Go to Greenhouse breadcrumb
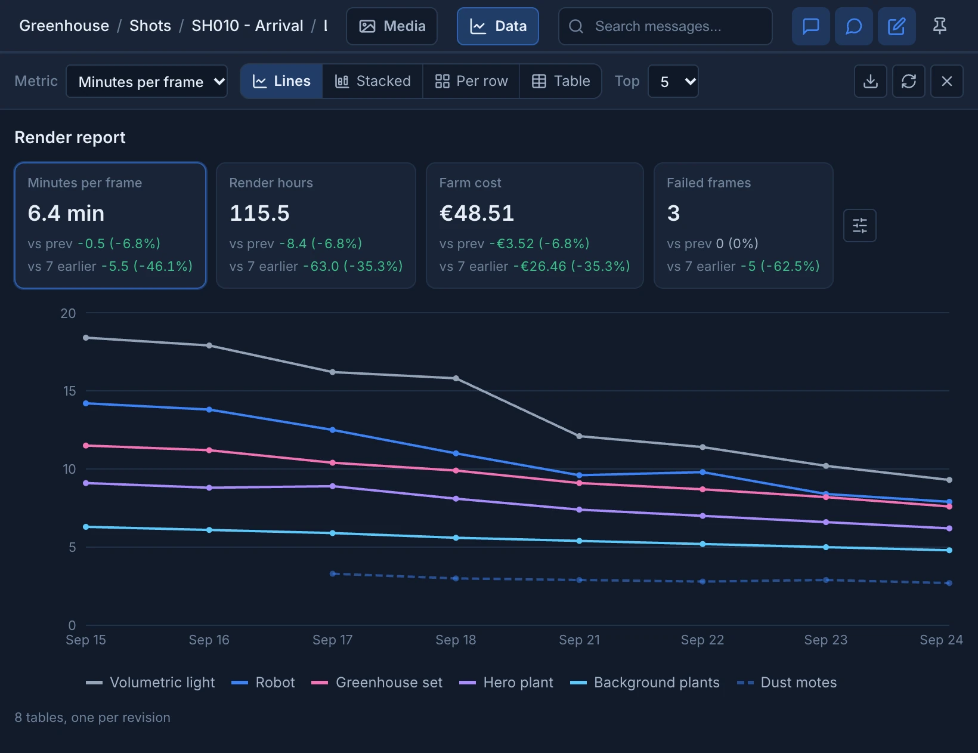This screenshot has height=753, width=978. (64, 26)
